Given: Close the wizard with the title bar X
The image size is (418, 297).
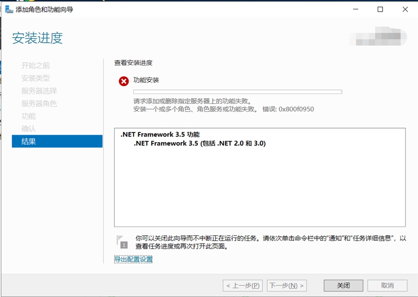Looking at the screenshot, I should [405, 9].
